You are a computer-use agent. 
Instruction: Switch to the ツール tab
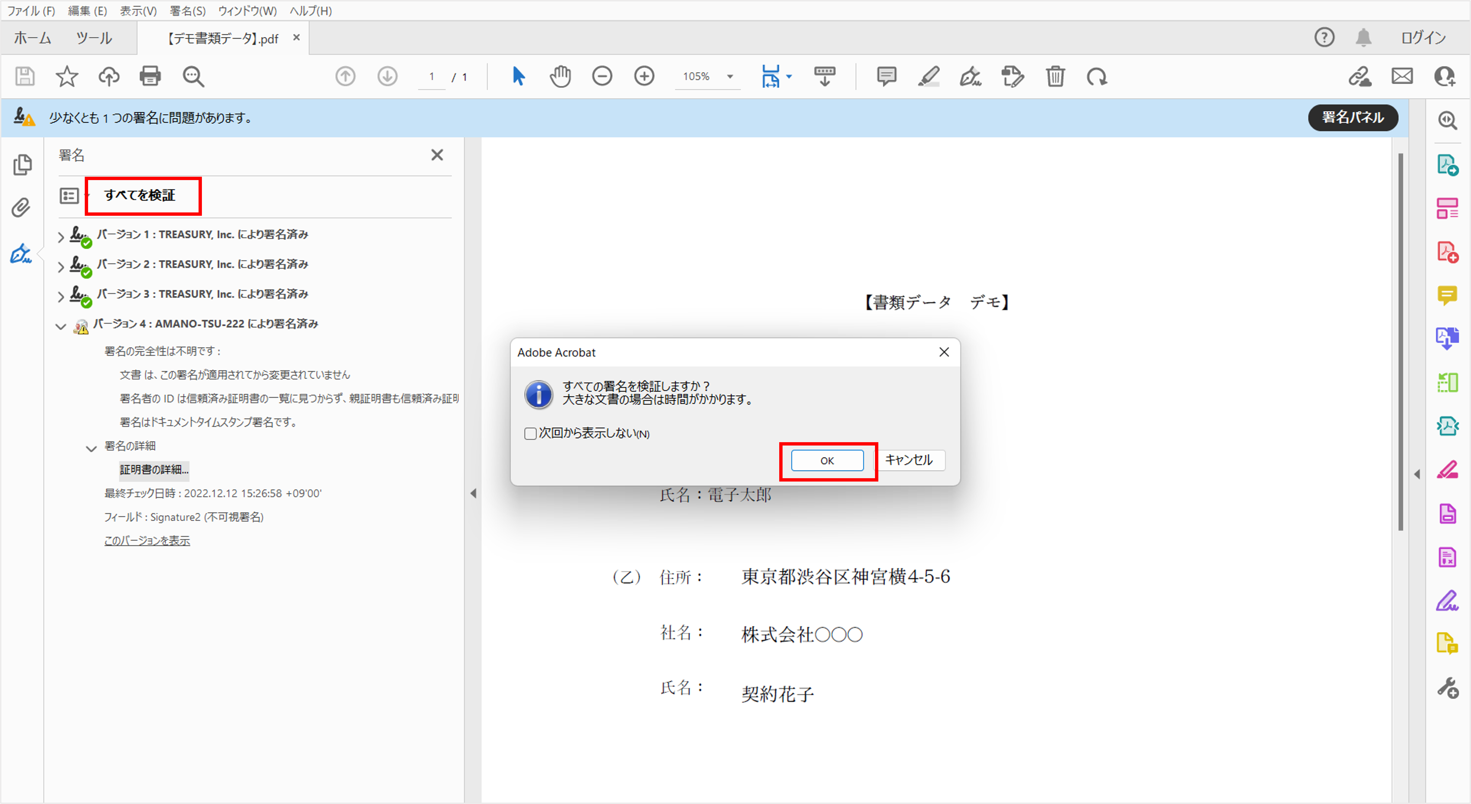point(94,38)
